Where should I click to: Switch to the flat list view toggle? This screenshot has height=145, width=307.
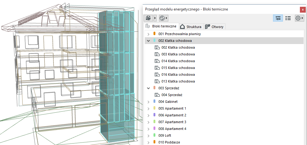(x=288, y=18)
